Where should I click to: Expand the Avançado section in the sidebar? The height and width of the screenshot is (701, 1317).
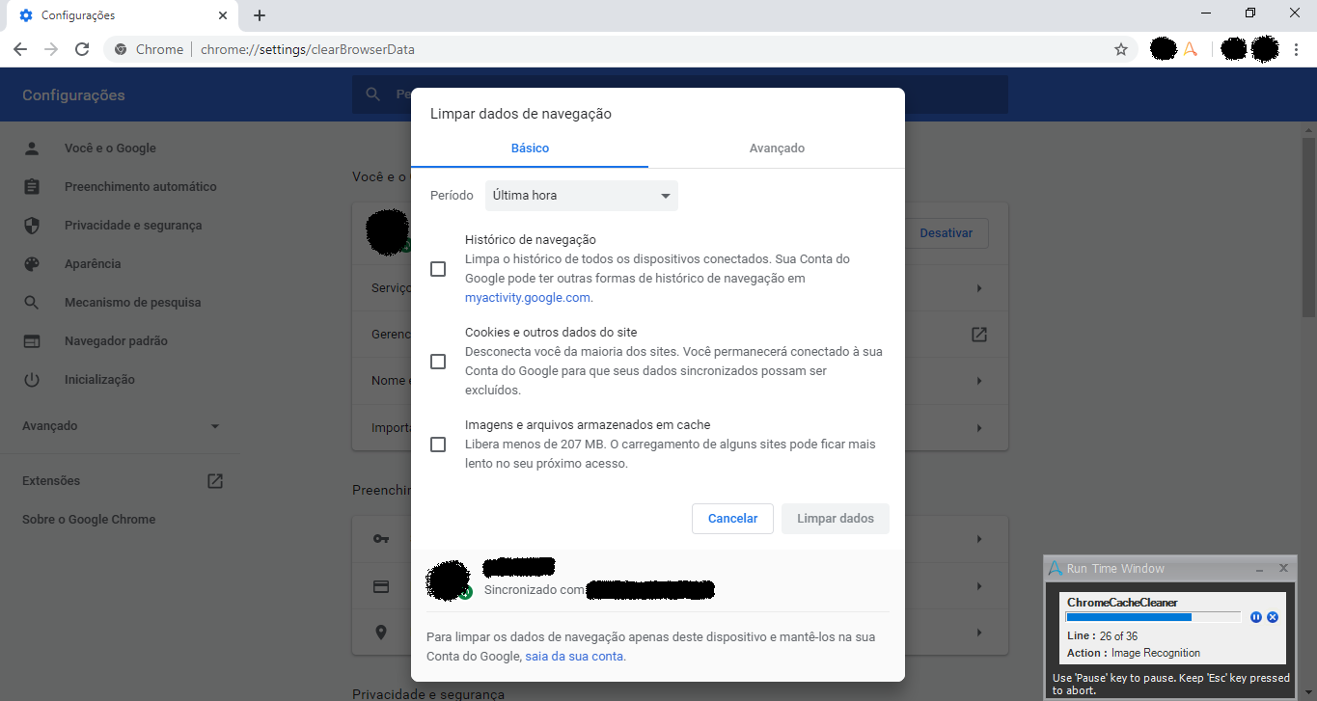tap(215, 426)
